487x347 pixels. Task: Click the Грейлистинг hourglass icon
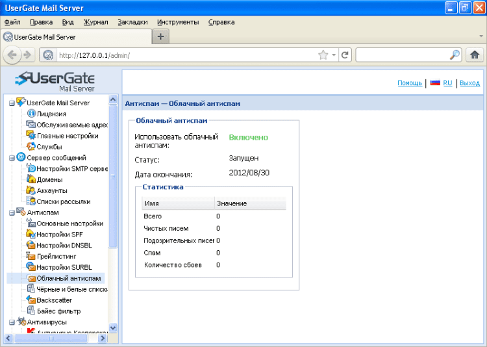pos(31,256)
